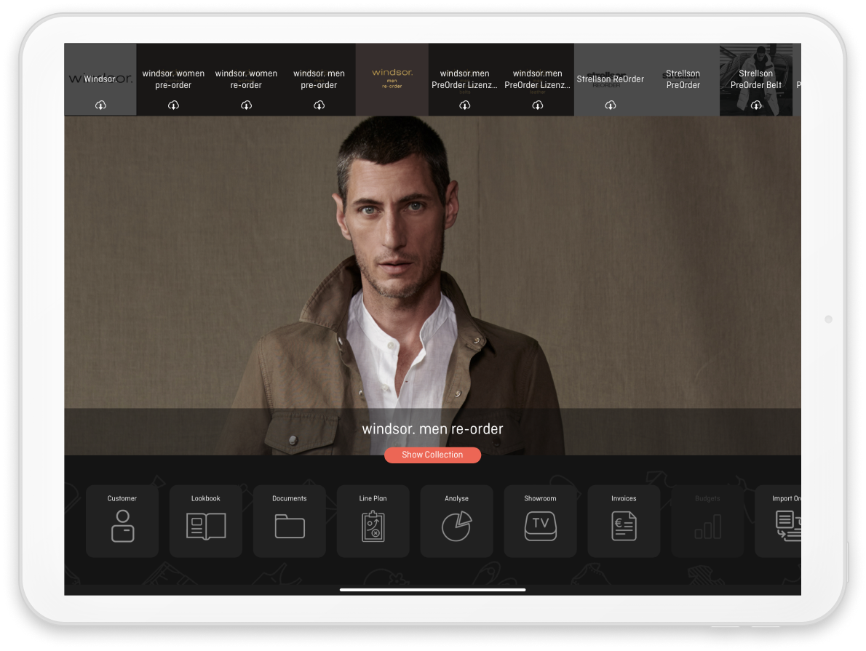Download windsor. women re-order via cloud icon

246,105
